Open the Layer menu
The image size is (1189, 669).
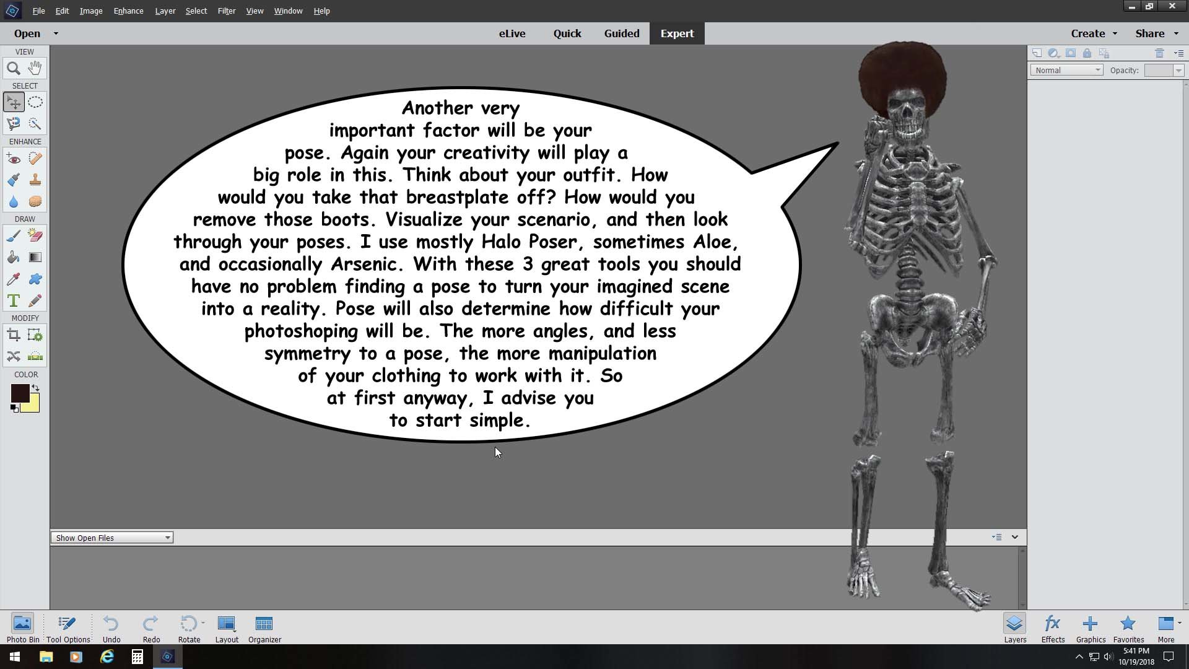point(165,11)
